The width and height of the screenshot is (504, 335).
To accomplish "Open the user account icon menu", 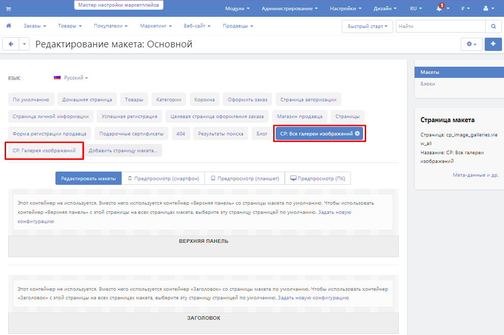I will [488, 8].
